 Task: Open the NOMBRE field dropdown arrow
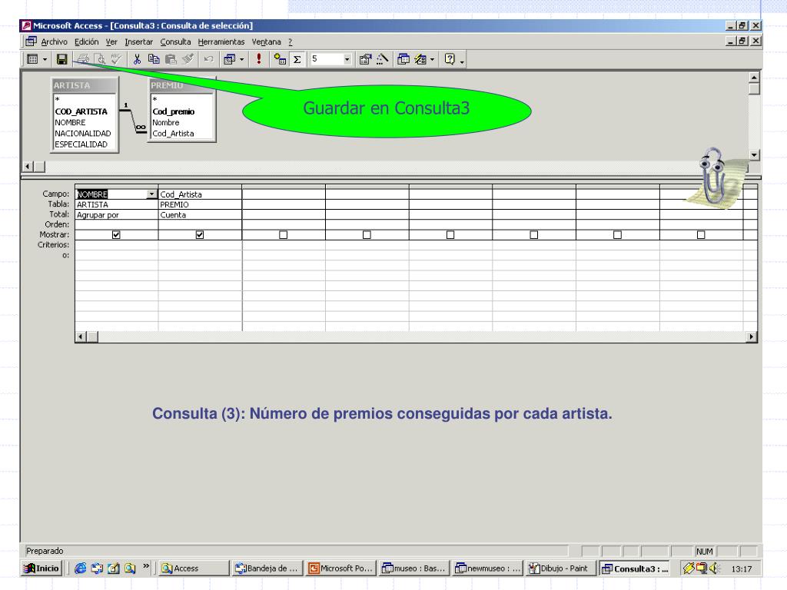pos(151,194)
